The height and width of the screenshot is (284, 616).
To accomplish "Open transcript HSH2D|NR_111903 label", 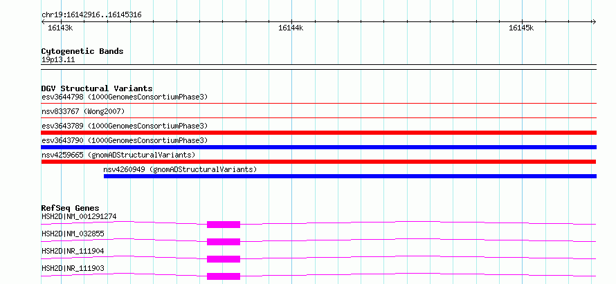I will pos(73,268).
